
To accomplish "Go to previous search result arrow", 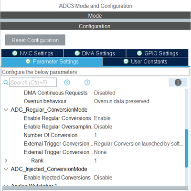I will pyautogui.click(x=67, y=83).
